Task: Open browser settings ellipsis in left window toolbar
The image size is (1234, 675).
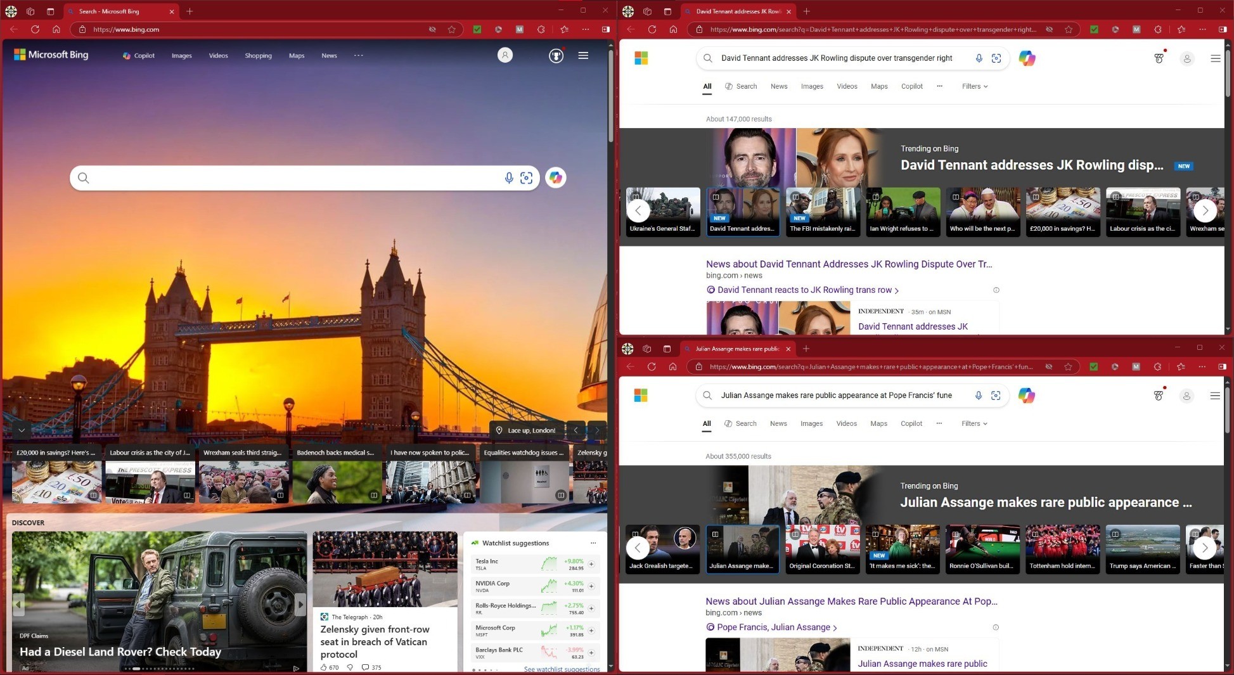Action: click(x=586, y=29)
